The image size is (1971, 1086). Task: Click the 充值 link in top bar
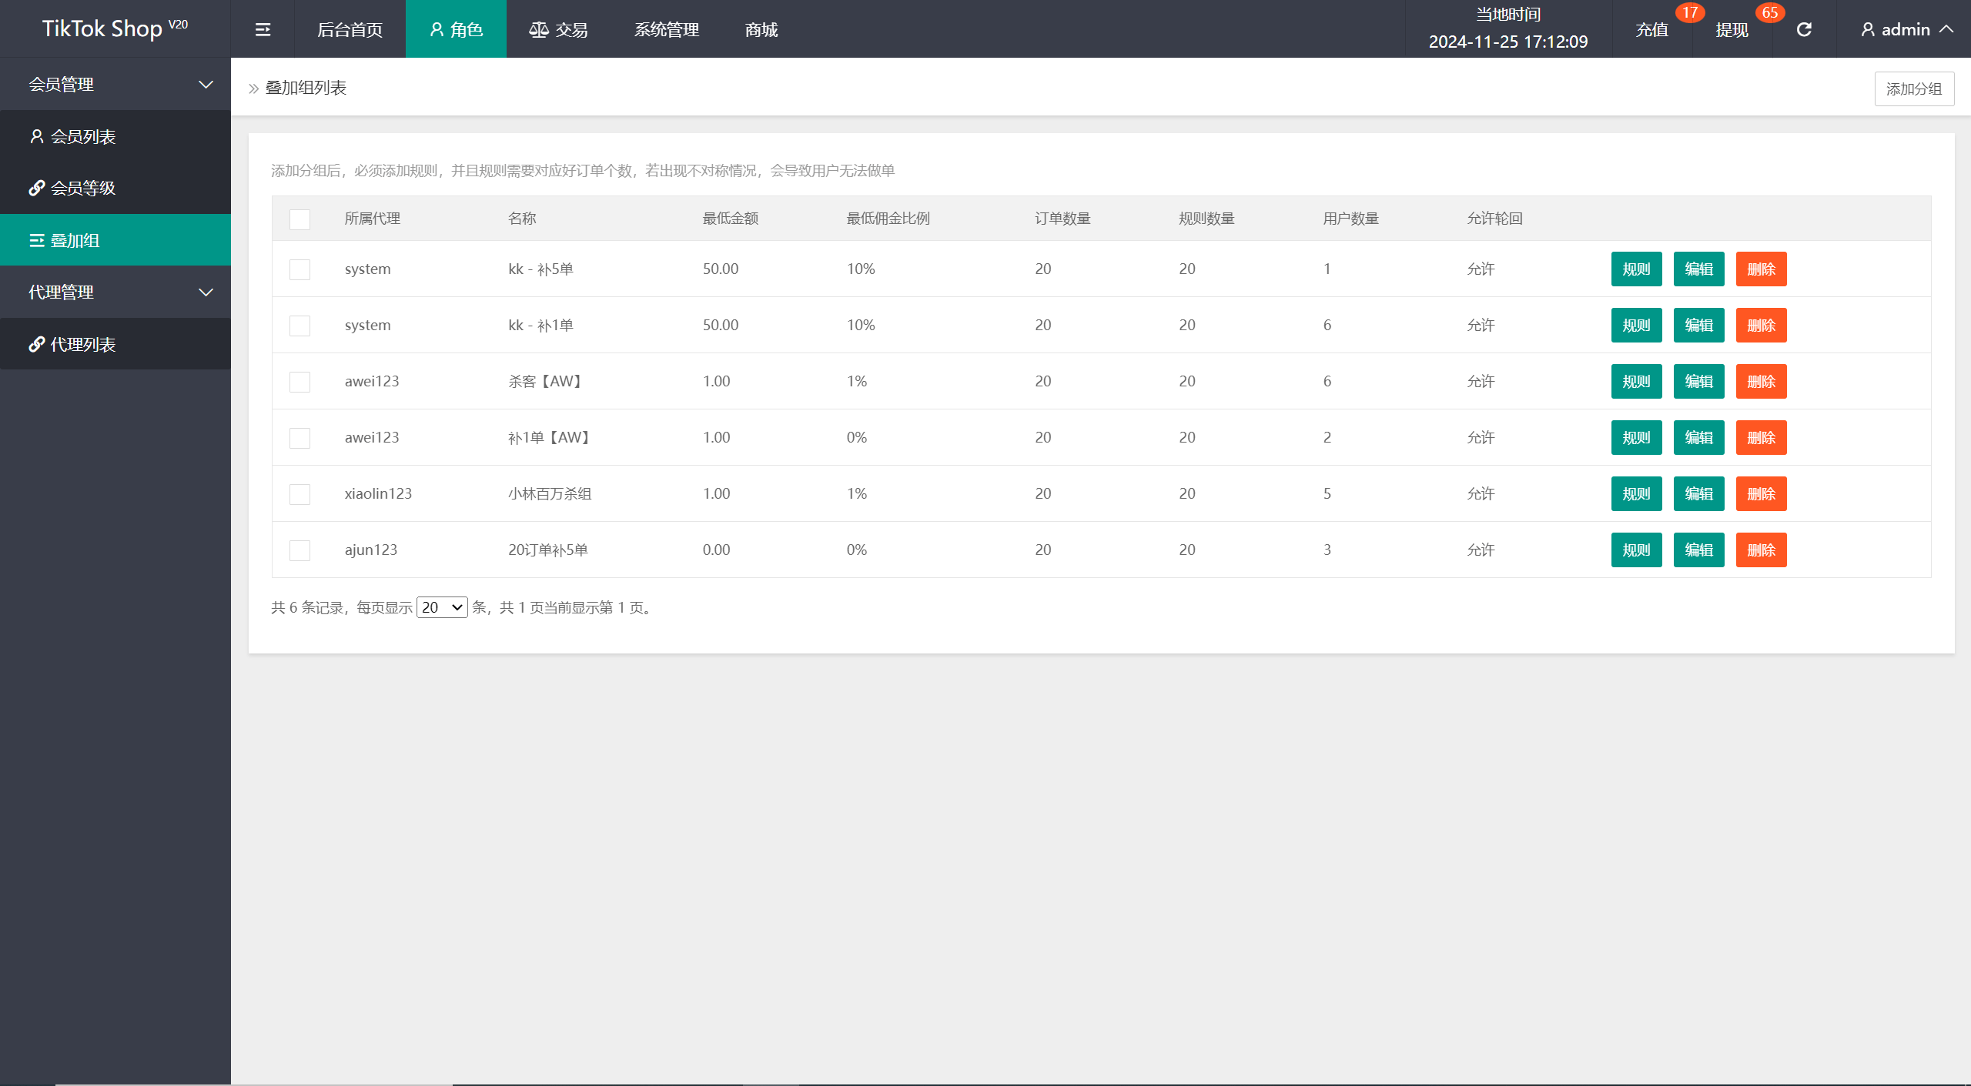pyautogui.click(x=1651, y=30)
